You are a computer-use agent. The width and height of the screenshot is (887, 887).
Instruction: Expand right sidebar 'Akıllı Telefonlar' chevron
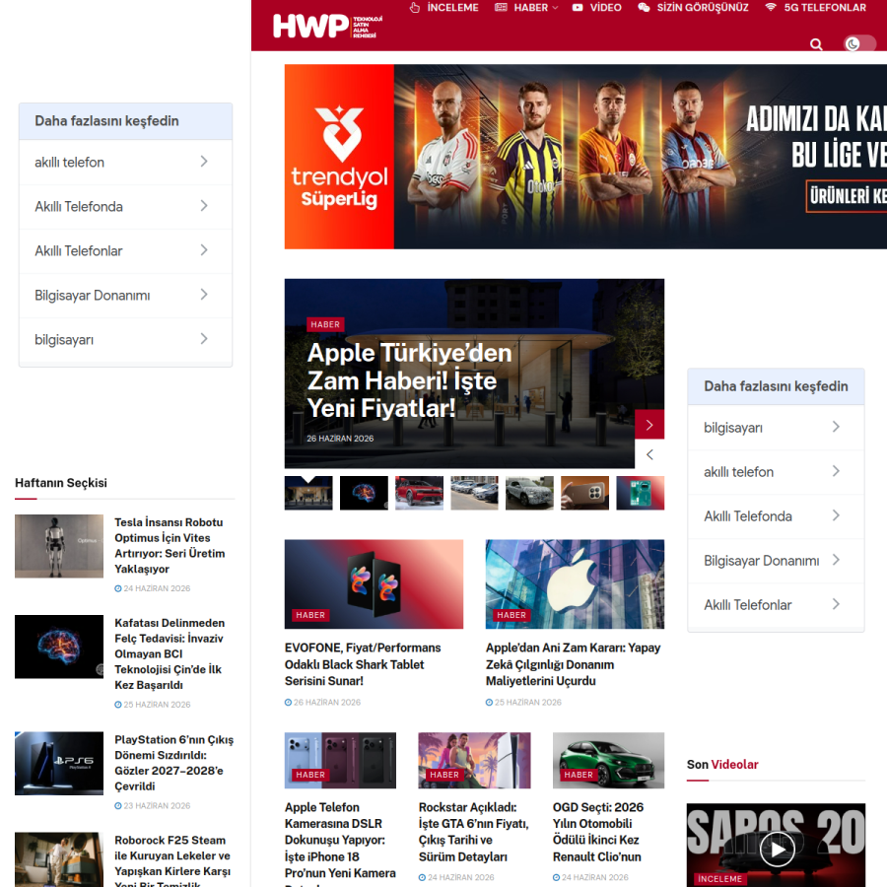(x=836, y=604)
